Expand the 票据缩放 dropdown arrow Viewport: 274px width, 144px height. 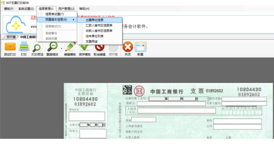tap(61, 49)
